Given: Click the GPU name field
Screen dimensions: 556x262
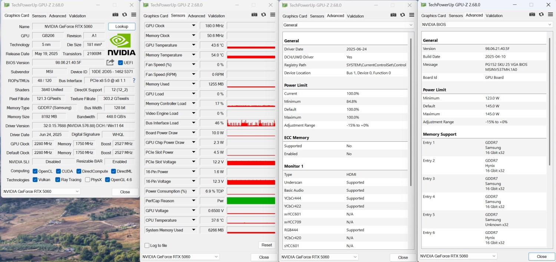Looking at the screenshot, I should tap(68, 27).
